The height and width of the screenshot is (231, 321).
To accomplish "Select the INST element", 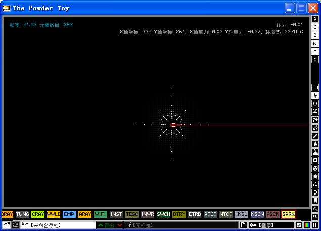I will click(116, 214).
